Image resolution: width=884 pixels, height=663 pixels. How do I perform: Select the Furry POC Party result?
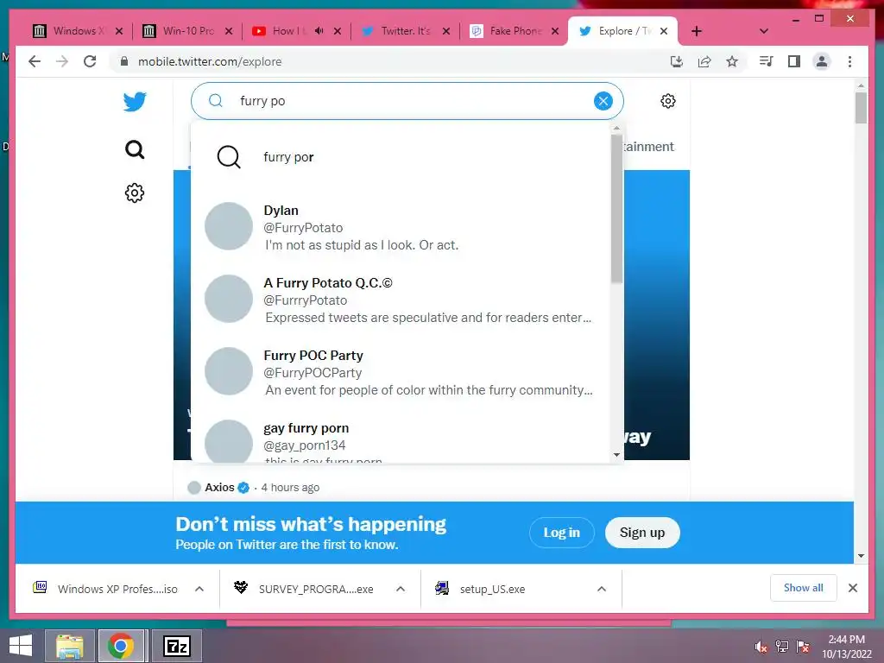coord(401,372)
